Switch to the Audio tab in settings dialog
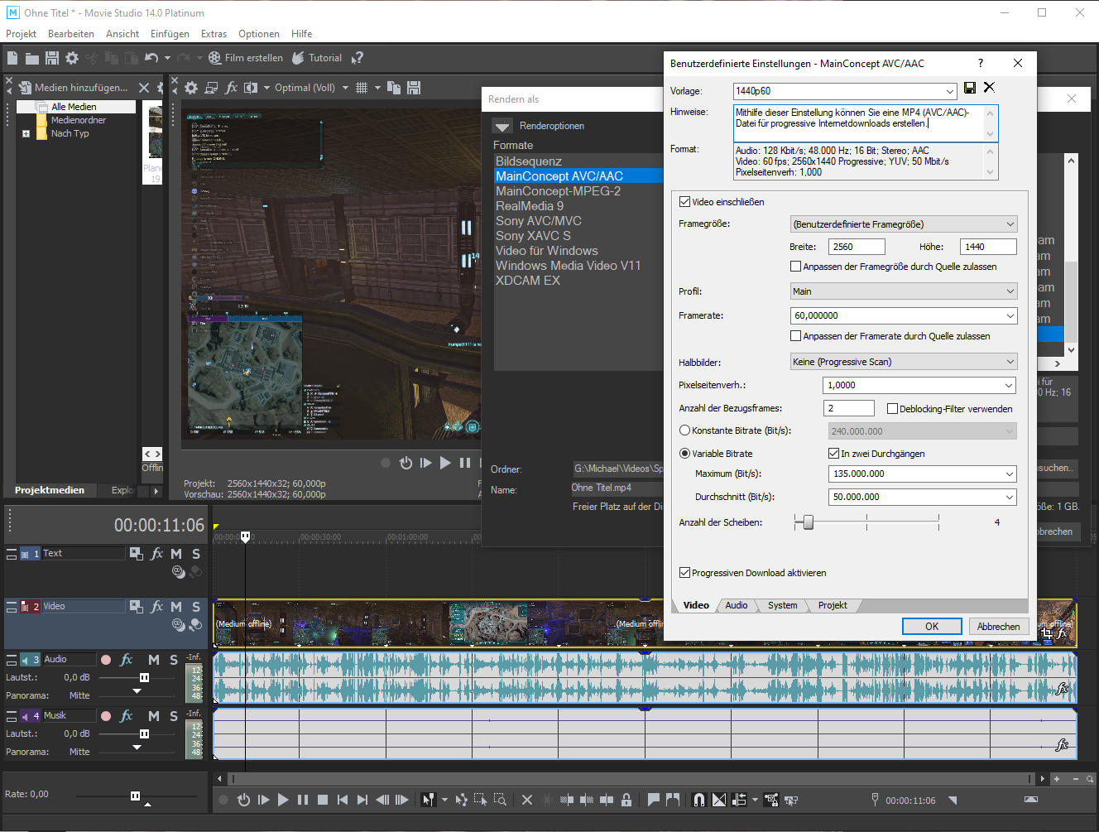The image size is (1099, 832). [737, 605]
